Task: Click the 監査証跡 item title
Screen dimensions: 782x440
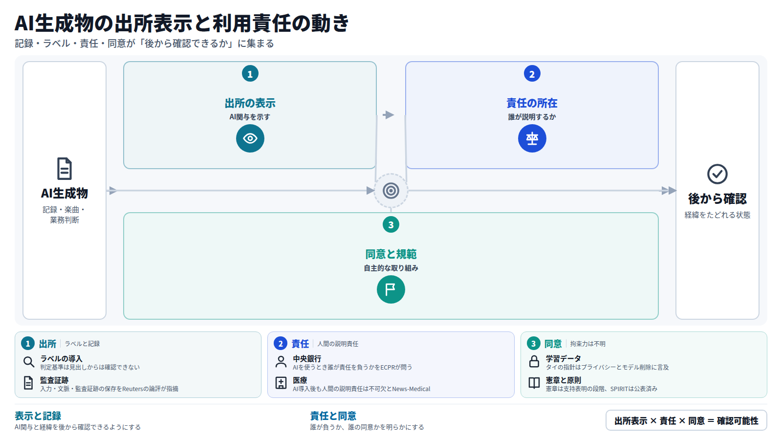Action: tap(54, 380)
